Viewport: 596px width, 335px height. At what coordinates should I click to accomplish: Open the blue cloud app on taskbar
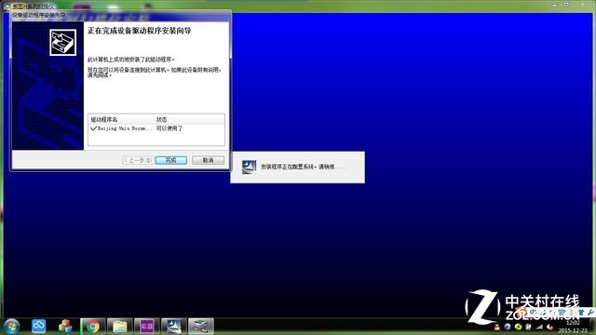coord(38,326)
